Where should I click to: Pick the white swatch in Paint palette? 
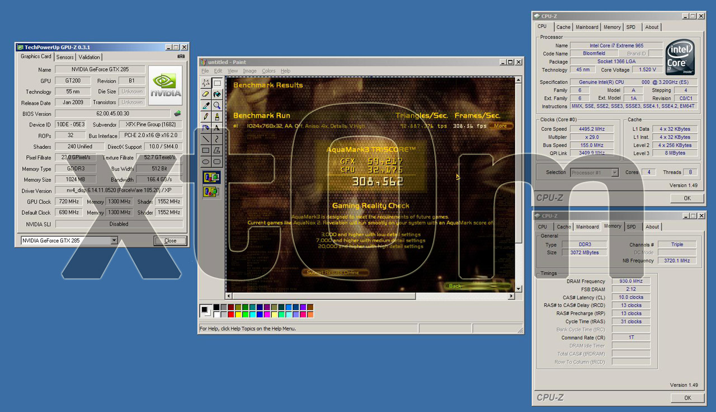216,315
